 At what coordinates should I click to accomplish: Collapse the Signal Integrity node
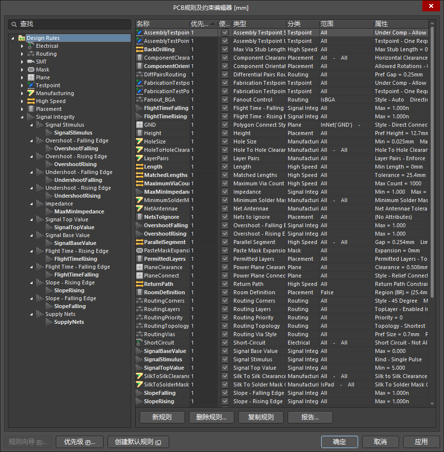(22, 117)
